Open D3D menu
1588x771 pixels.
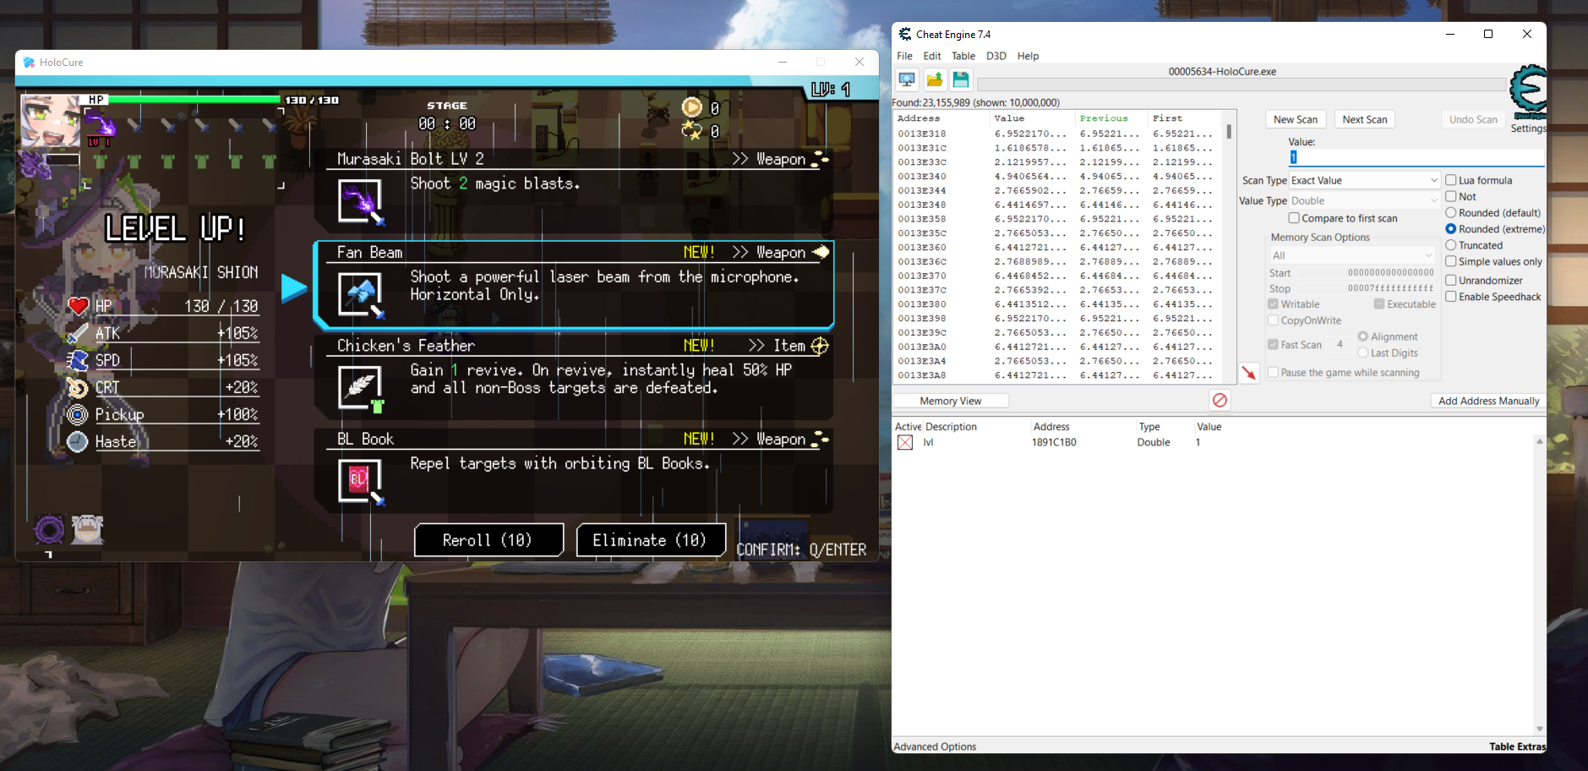pyautogui.click(x=996, y=56)
